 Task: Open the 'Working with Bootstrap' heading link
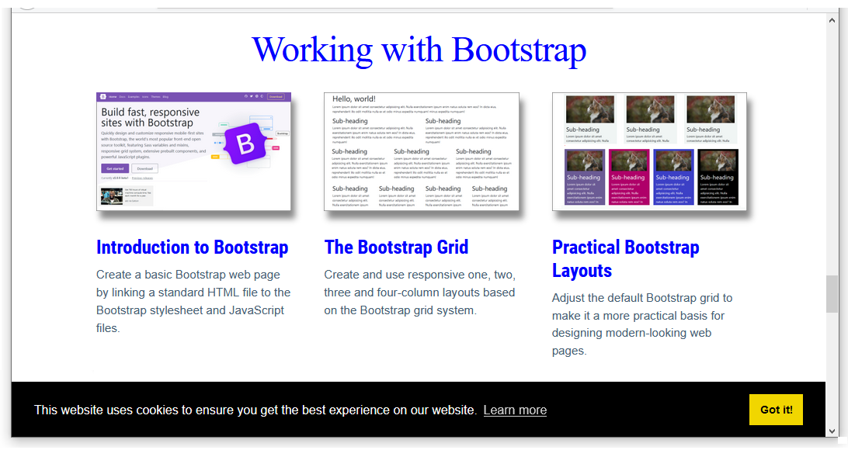[419, 50]
